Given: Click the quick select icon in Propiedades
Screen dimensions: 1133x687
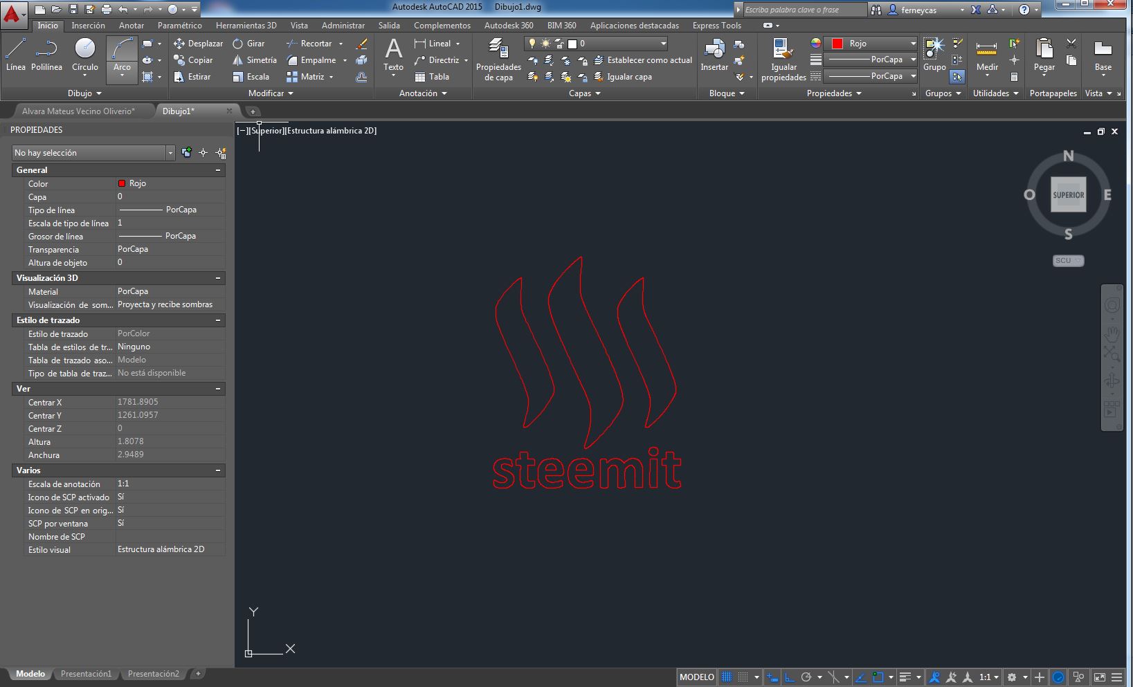Looking at the screenshot, I should [221, 153].
